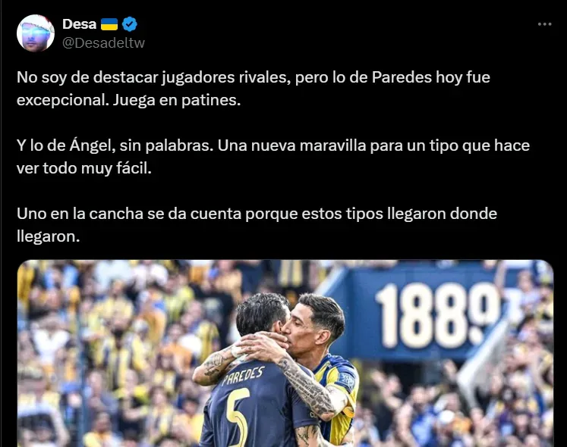This screenshot has height=447, width=567.
Task: Click the blue verified checkmark badge
Action: 130,24
